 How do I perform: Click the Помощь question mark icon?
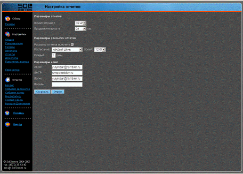click(x=7, y=113)
